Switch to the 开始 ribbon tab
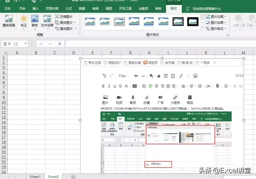The image size is (256, 179). click(22, 8)
